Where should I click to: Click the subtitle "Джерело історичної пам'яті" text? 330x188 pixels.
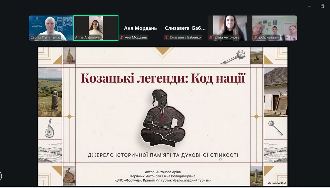tap(163, 155)
